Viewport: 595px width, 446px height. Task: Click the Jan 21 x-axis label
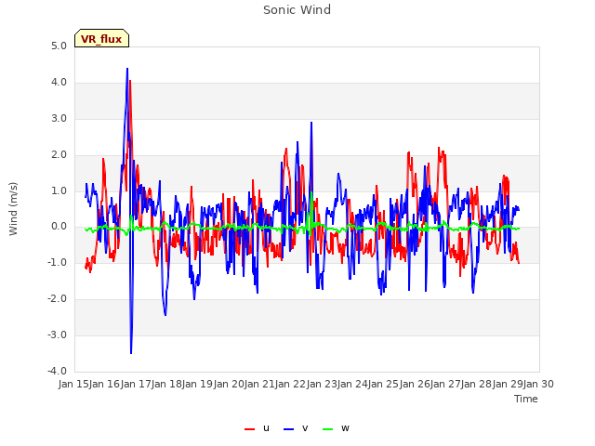pyautogui.click(x=259, y=384)
